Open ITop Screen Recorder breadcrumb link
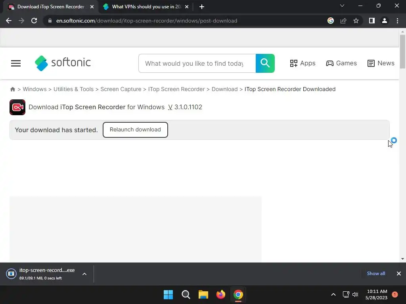Image resolution: width=406 pixels, height=304 pixels. (x=176, y=89)
